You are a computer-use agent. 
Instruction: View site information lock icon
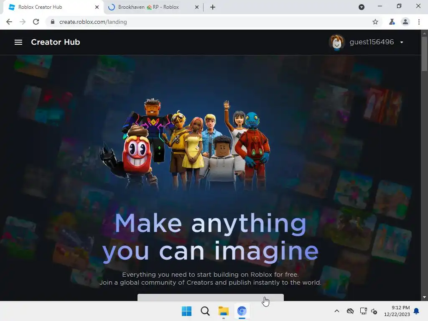tap(53, 22)
